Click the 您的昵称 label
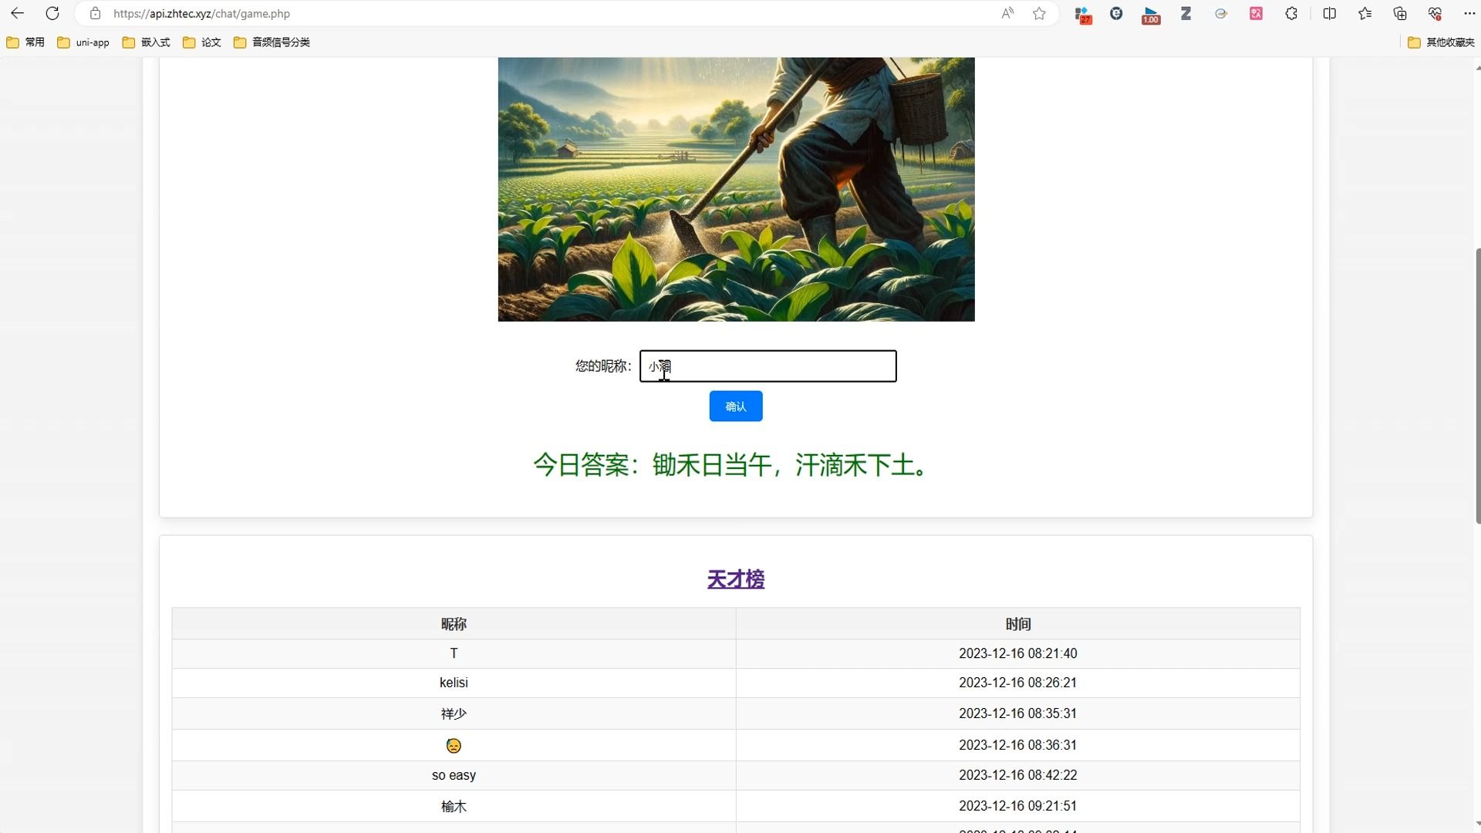The height and width of the screenshot is (833, 1481). (x=603, y=366)
